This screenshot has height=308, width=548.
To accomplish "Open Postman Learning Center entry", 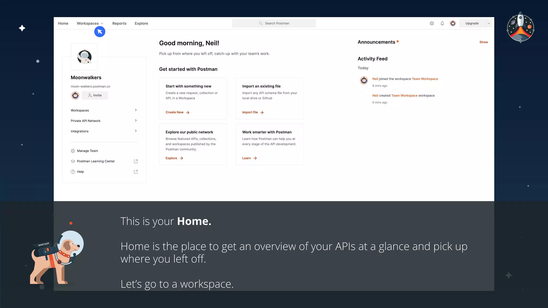I will (104, 161).
